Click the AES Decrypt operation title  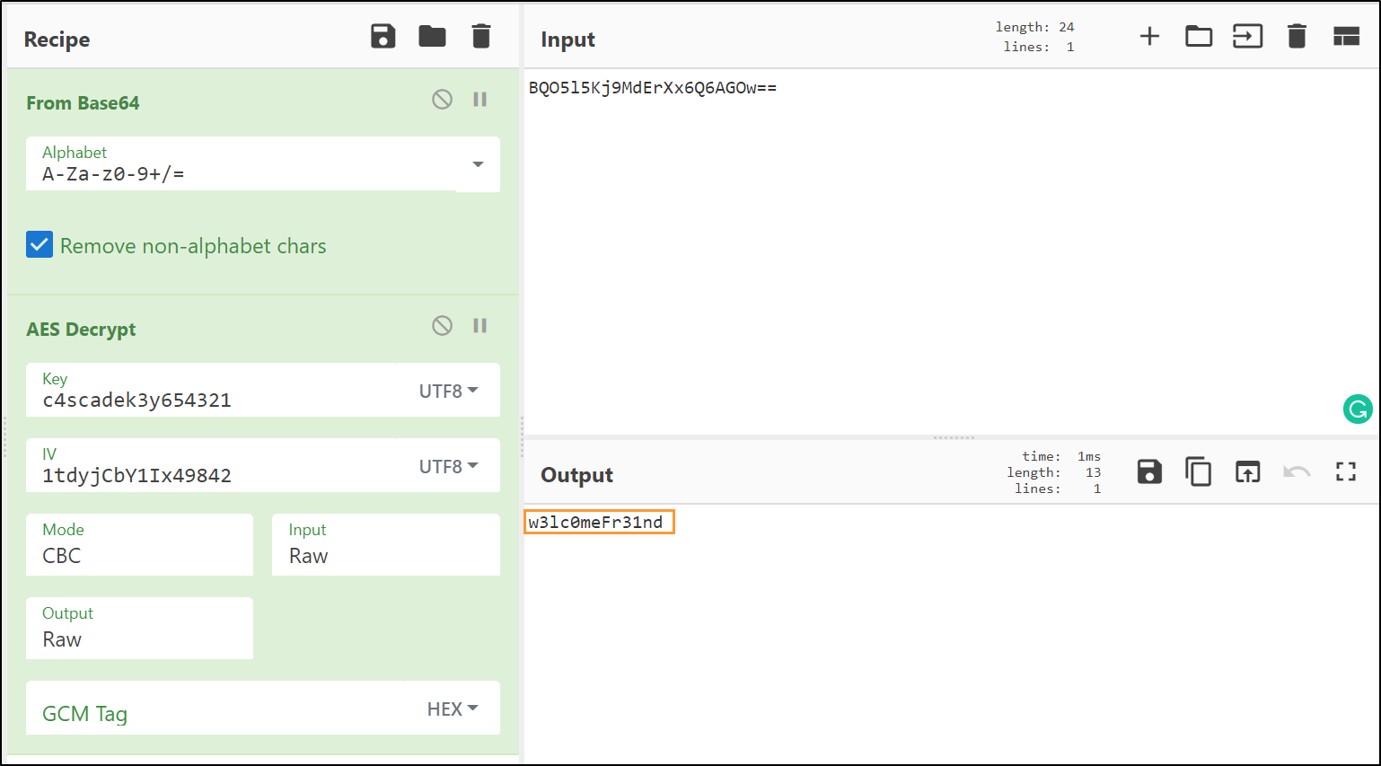point(81,330)
